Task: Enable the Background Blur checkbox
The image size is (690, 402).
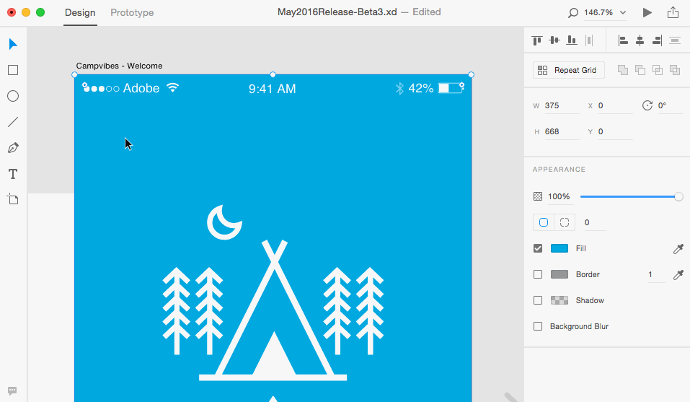Action: (x=538, y=326)
